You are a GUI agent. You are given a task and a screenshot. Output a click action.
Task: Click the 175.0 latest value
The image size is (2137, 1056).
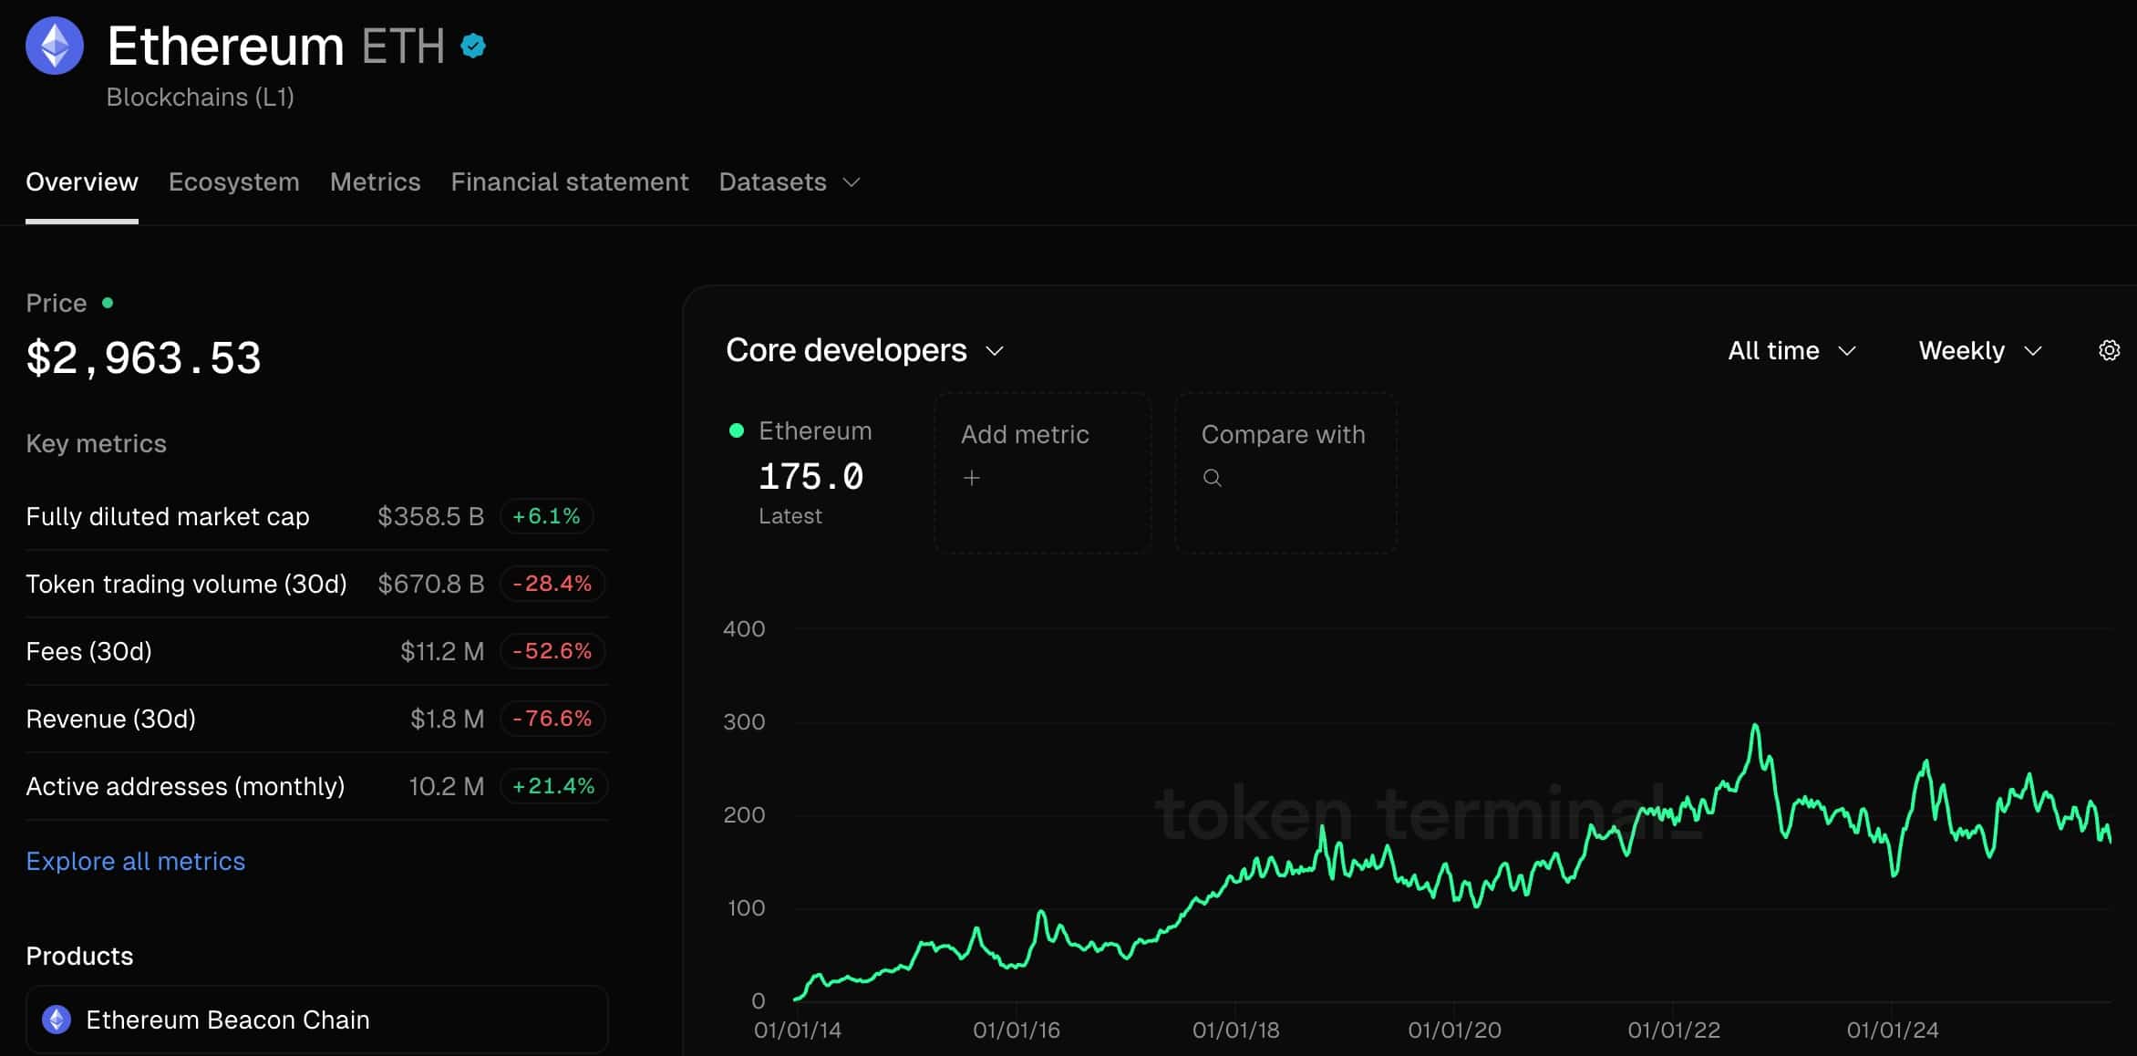(811, 477)
